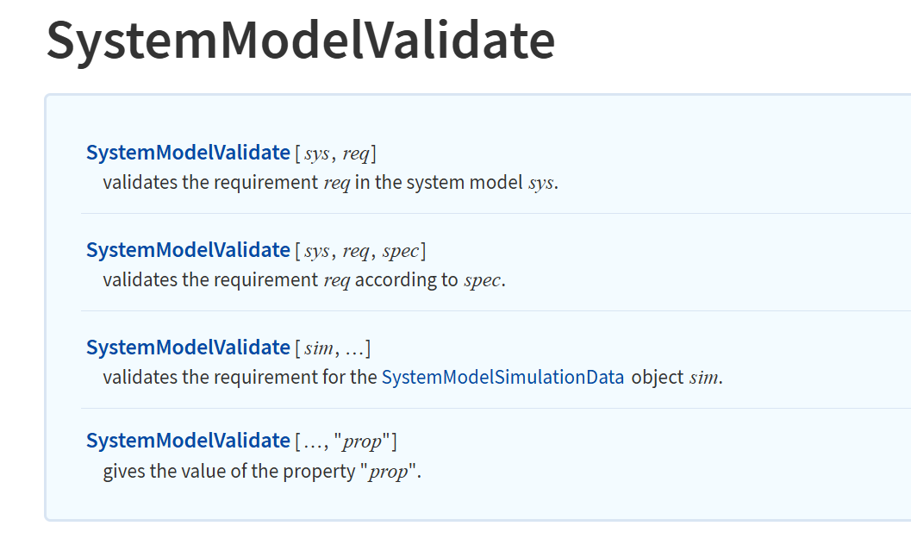
Task: Click the italic sys argument in first signature
Action: [x=317, y=154]
